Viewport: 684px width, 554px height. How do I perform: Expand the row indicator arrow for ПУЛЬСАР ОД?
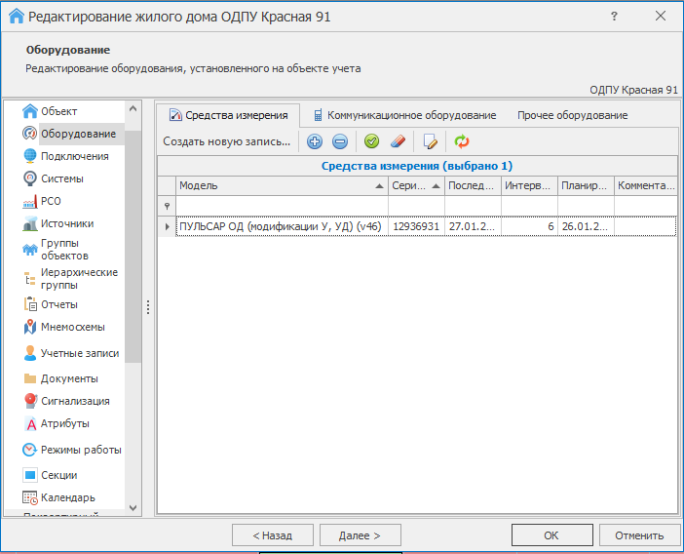click(167, 226)
